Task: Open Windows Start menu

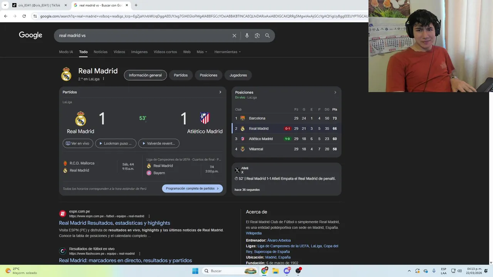Action: (x=195, y=271)
